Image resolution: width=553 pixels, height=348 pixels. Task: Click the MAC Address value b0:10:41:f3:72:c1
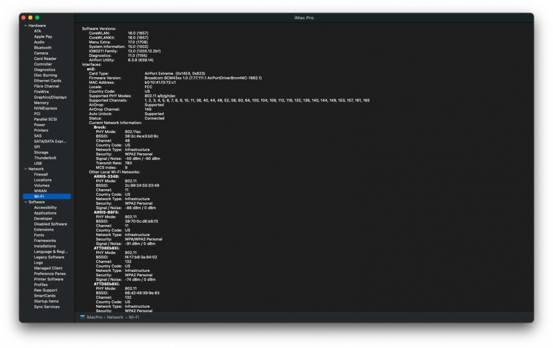coord(160,82)
